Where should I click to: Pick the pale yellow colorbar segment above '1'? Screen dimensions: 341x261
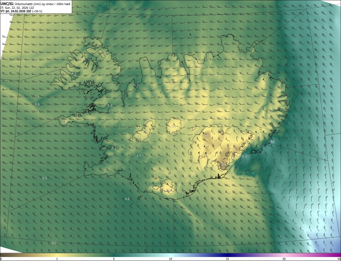[57, 255]
